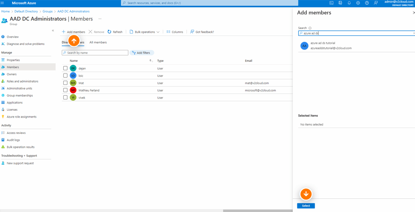This screenshot has width=415, height=212.
Task: Open the ellipsis menu beside Members title
Action: point(100,19)
